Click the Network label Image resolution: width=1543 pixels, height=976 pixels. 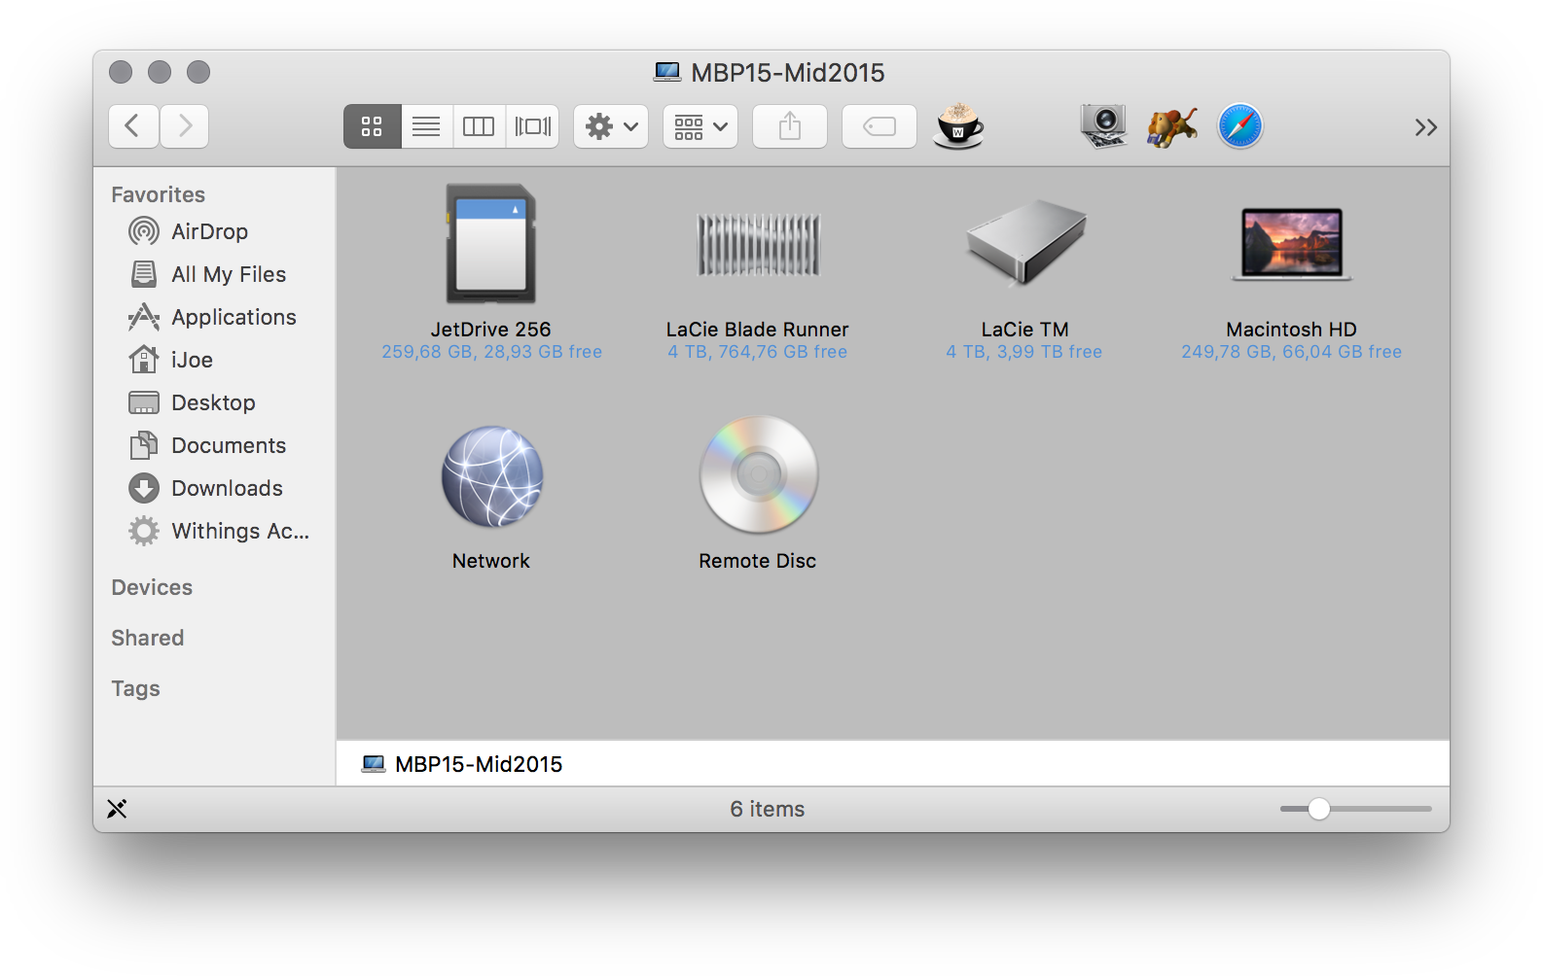(491, 561)
